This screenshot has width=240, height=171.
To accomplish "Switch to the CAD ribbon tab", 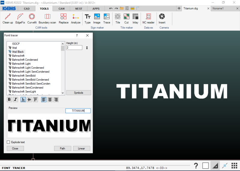I will (x=27, y=9).
